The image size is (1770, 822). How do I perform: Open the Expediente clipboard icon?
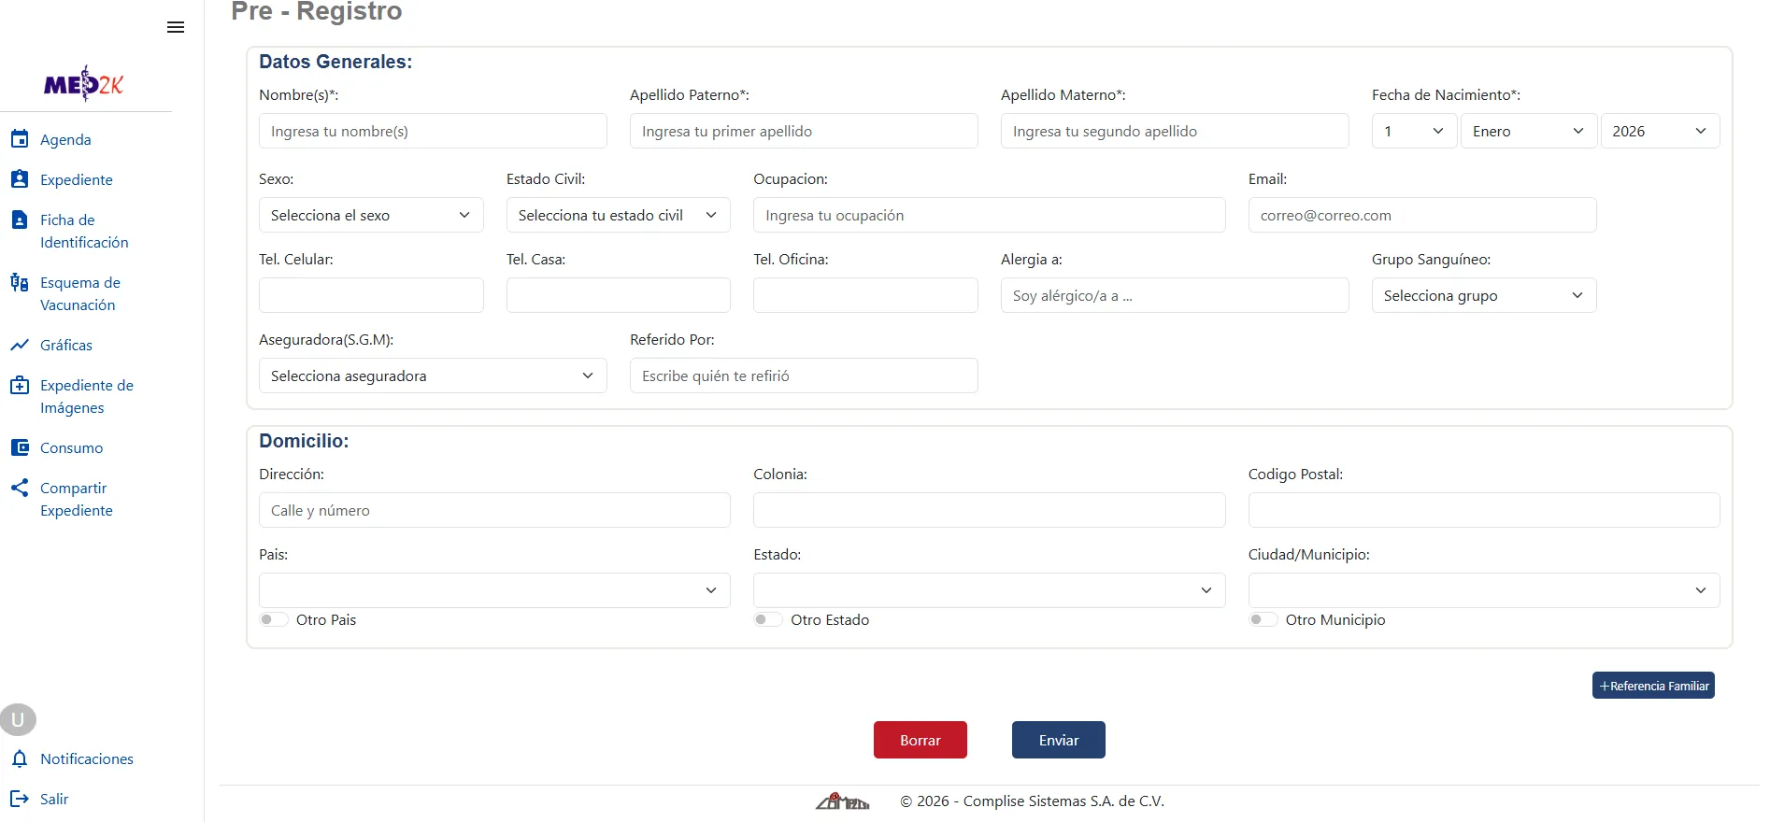(x=20, y=179)
